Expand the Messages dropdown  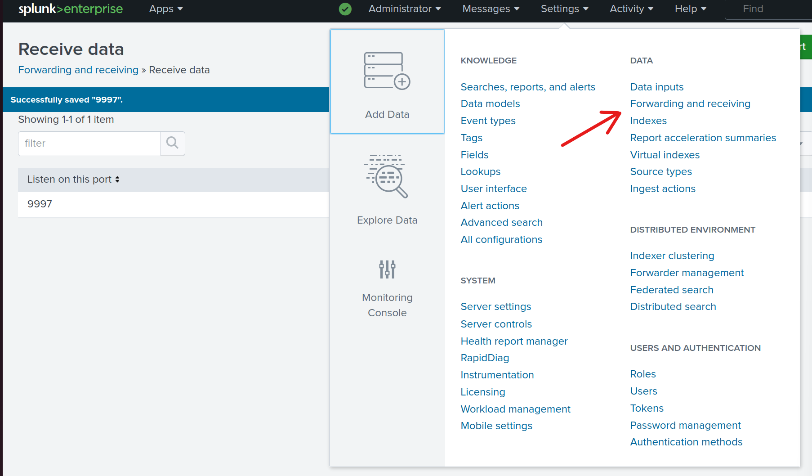pos(491,9)
